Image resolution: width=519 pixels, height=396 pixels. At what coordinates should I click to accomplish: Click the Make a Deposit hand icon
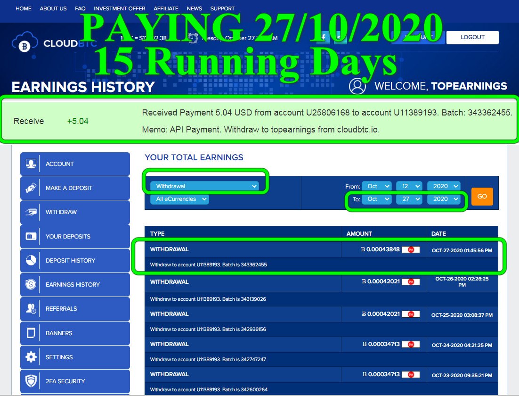coord(31,188)
